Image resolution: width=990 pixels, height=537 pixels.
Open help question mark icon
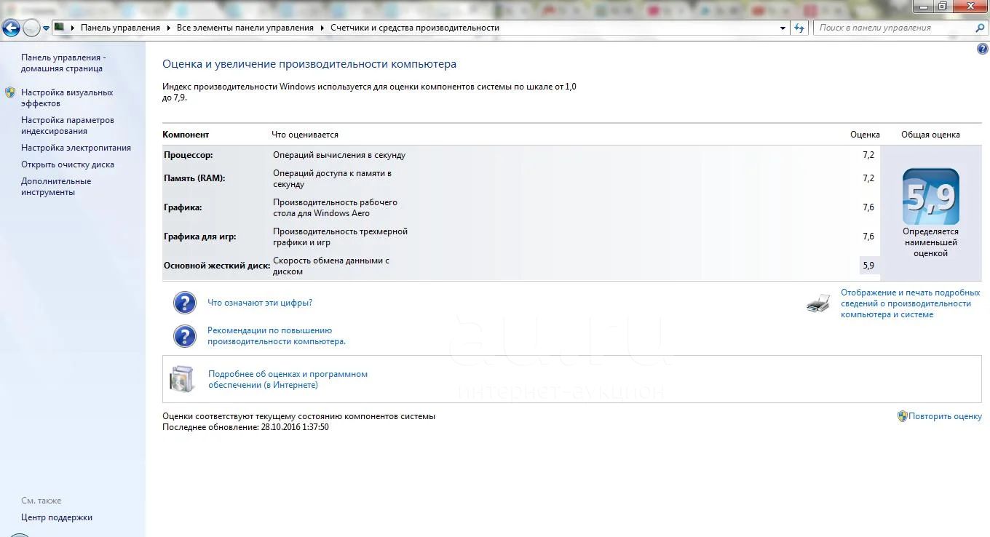coord(982,49)
